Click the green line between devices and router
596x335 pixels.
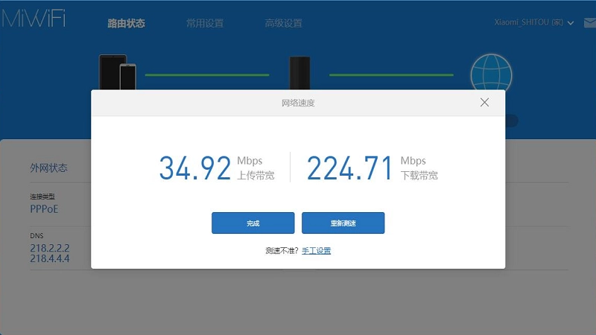pyautogui.click(x=207, y=75)
